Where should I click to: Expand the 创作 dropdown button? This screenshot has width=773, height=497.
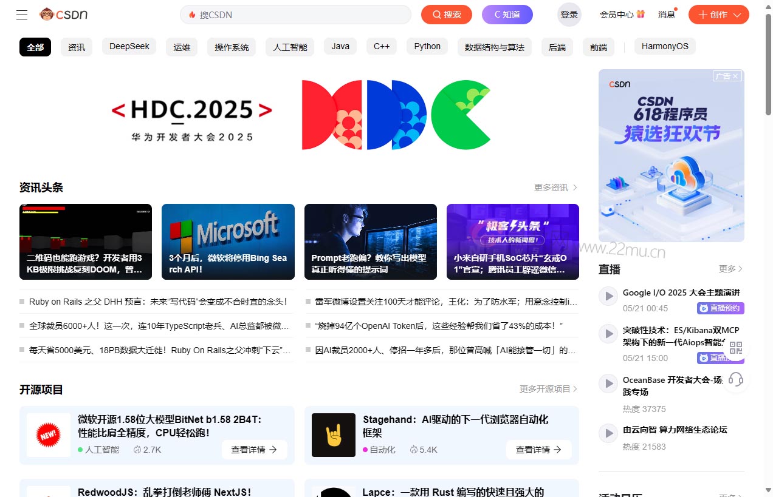click(x=718, y=15)
